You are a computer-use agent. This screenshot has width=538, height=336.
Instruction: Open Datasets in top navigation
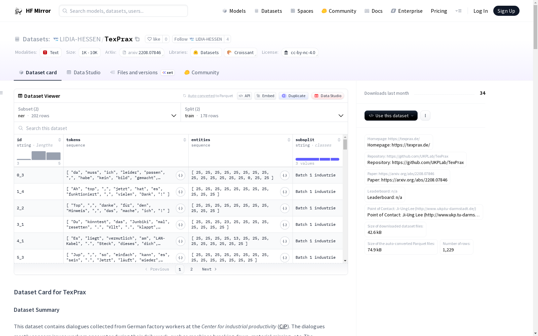[x=268, y=11]
